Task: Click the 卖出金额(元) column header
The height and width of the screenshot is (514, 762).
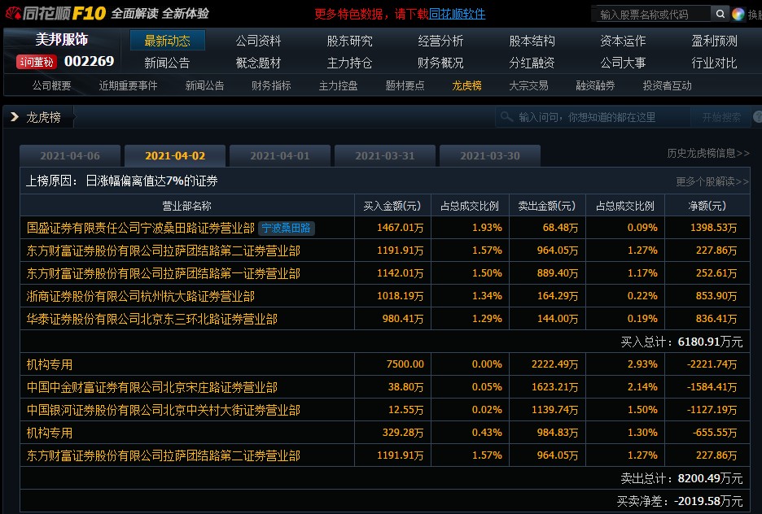Action: (x=547, y=207)
